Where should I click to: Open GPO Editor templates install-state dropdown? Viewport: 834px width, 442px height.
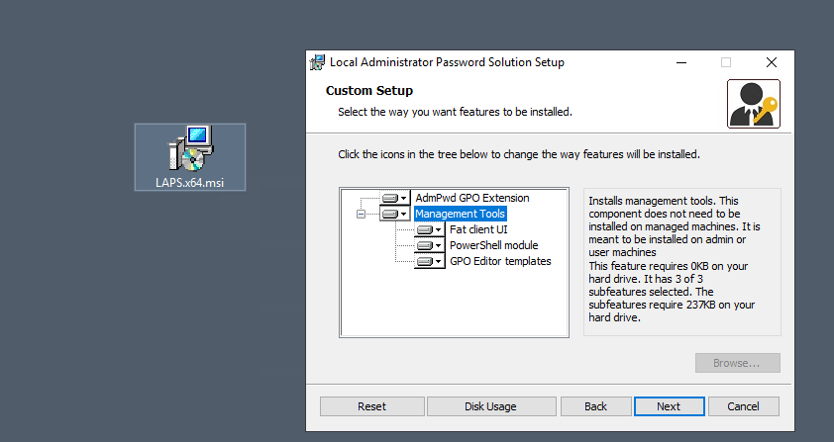click(429, 261)
